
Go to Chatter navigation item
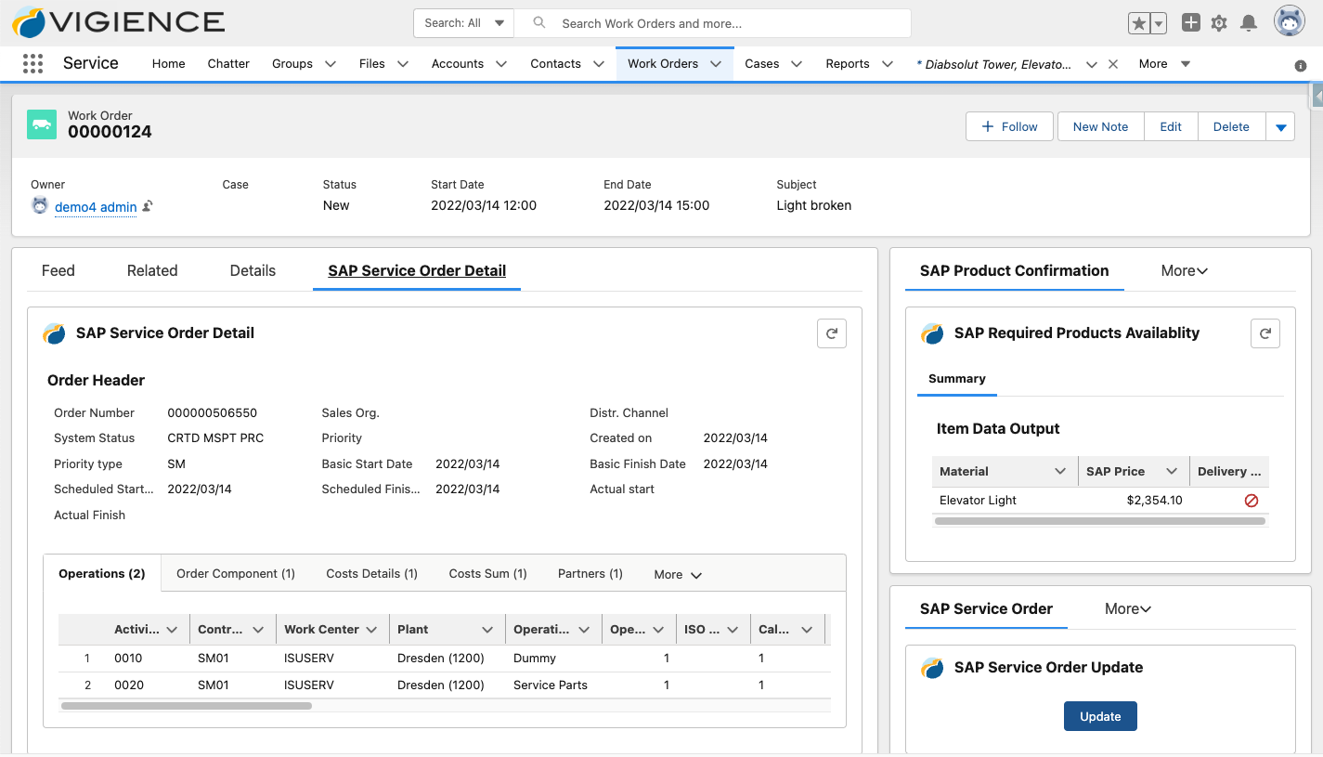228,64
